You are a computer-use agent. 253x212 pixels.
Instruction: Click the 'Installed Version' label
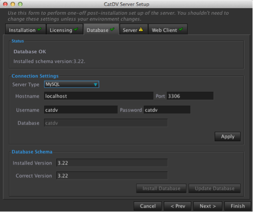click(32, 163)
